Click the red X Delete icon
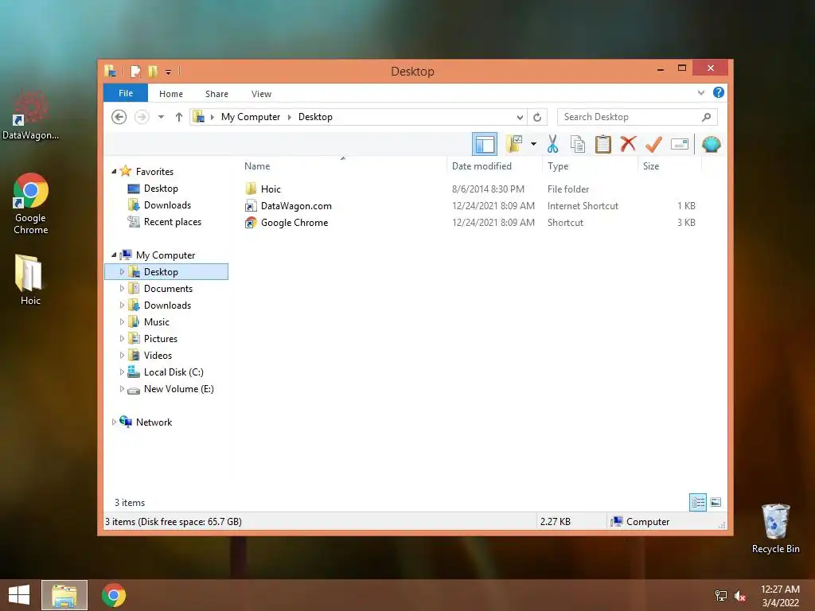The width and height of the screenshot is (815, 611). point(628,143)
